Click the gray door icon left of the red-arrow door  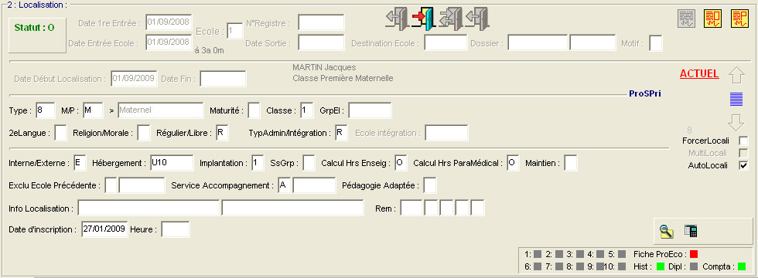[x=398, y=19]
